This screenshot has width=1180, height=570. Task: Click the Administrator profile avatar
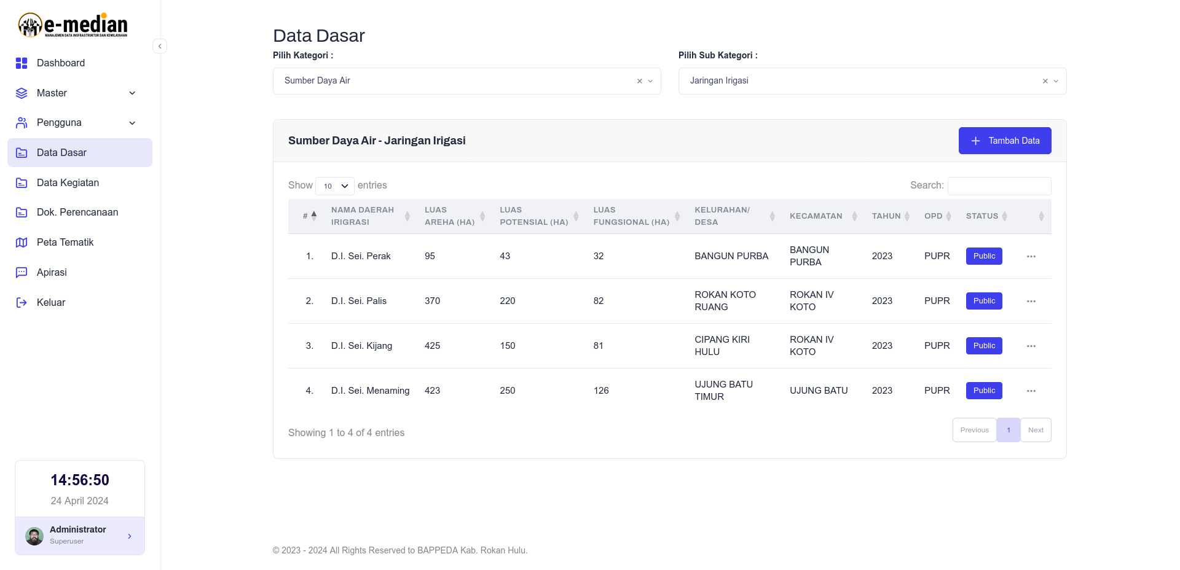34,536
